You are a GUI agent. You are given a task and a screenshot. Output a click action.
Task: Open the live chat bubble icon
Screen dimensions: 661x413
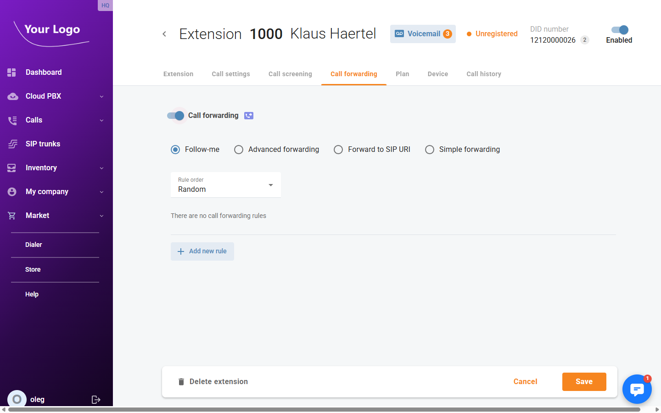[x=637, y=389]
